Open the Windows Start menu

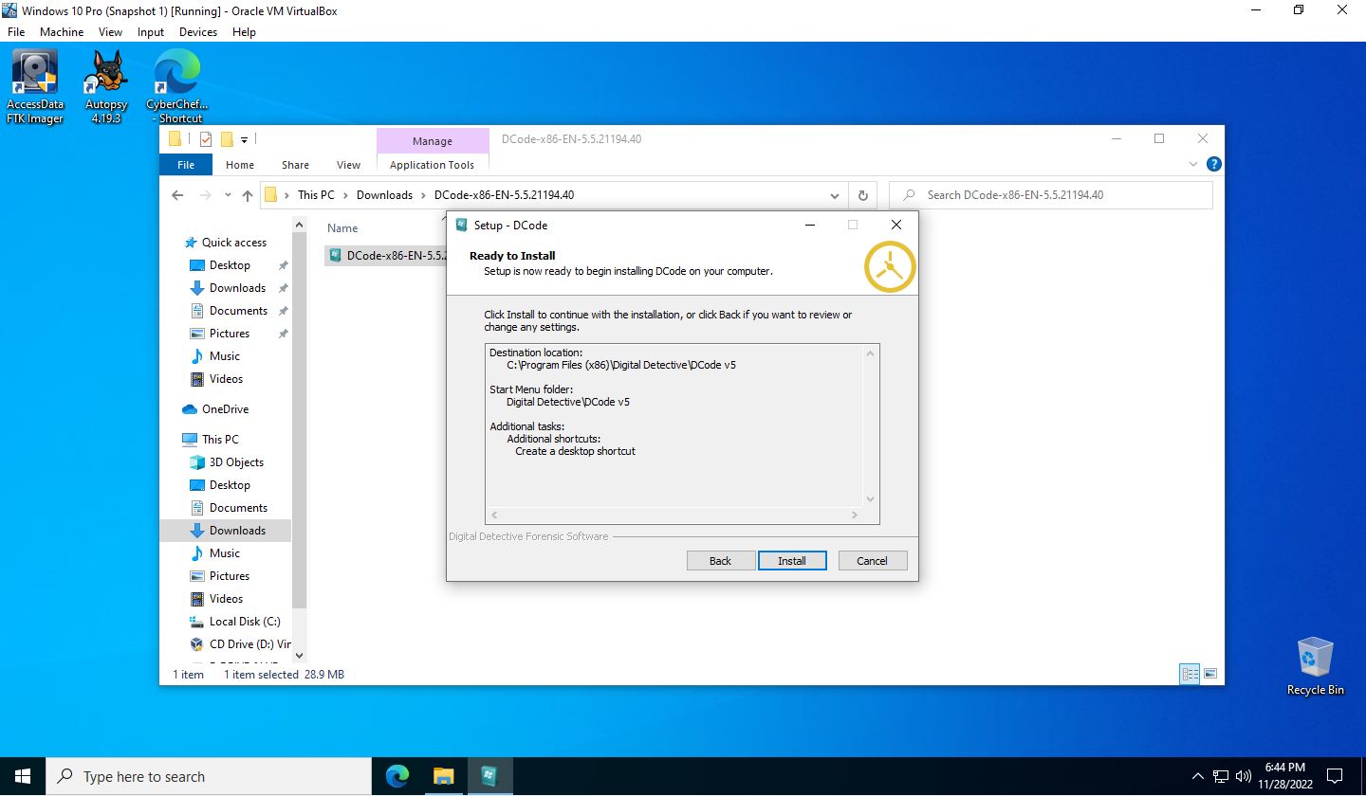[x=23, y=776]
